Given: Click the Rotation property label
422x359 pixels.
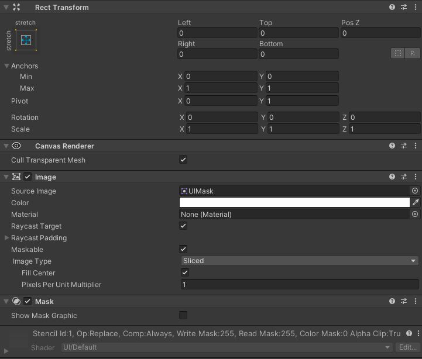Looking at the screenshot, I should coord(25,118).
